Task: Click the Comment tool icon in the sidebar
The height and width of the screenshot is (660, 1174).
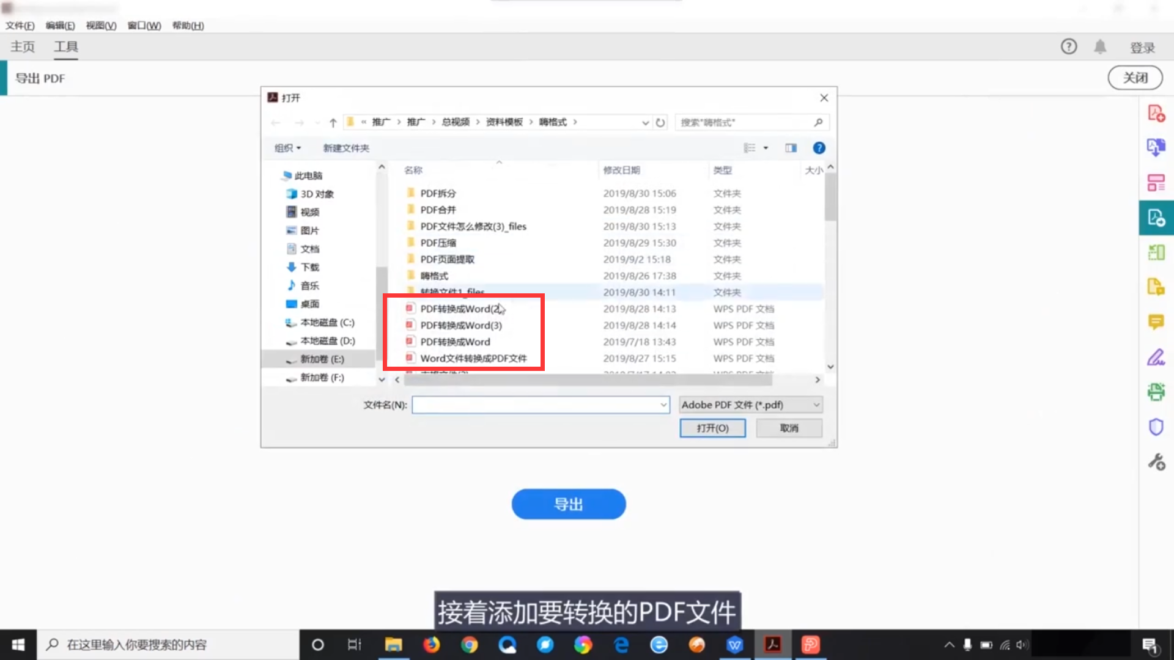Action: tap(1156, 323)
